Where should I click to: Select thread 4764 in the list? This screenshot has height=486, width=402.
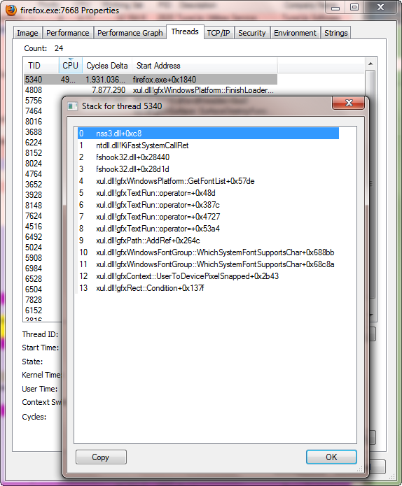tap(34, 174)
